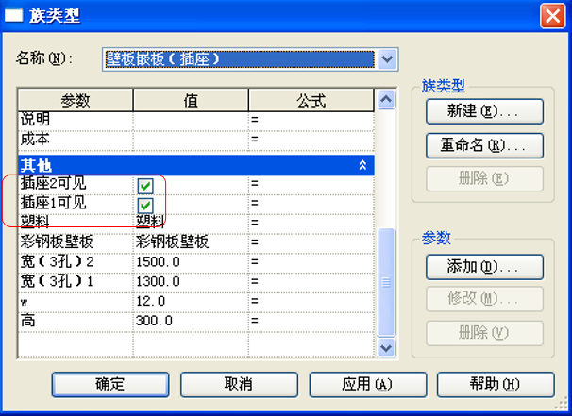Click the dialog title bar icon
Viewport: 572px width, 416px height.
click(x=14, y=16)
